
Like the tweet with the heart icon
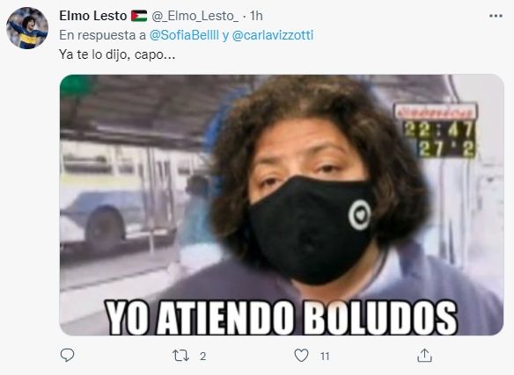pyautogui.click(x=301, y=356)
